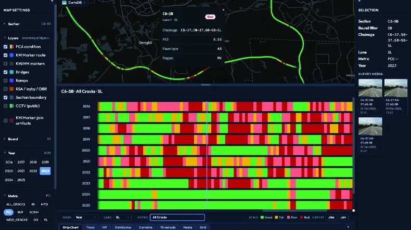Toggle the FCA condition layer checkbox
Screen dimensions: 411x230
(x=6, y=47)
